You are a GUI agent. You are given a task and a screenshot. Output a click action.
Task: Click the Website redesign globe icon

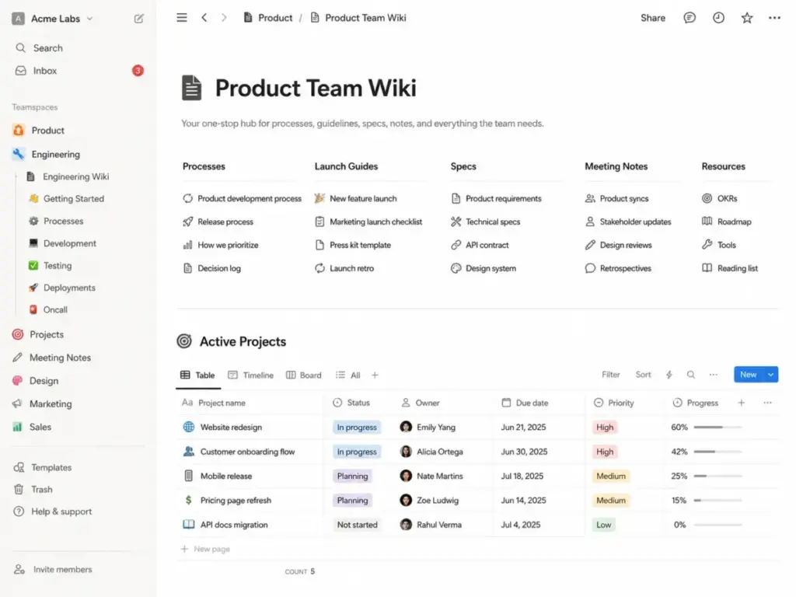pos(188,427)
